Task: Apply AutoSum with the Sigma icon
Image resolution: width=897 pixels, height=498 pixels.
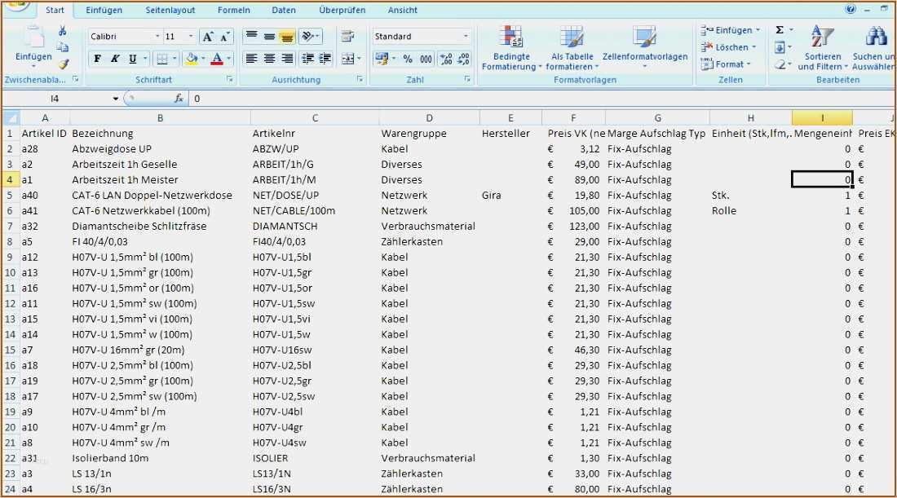Action: [x=780, y=30]
